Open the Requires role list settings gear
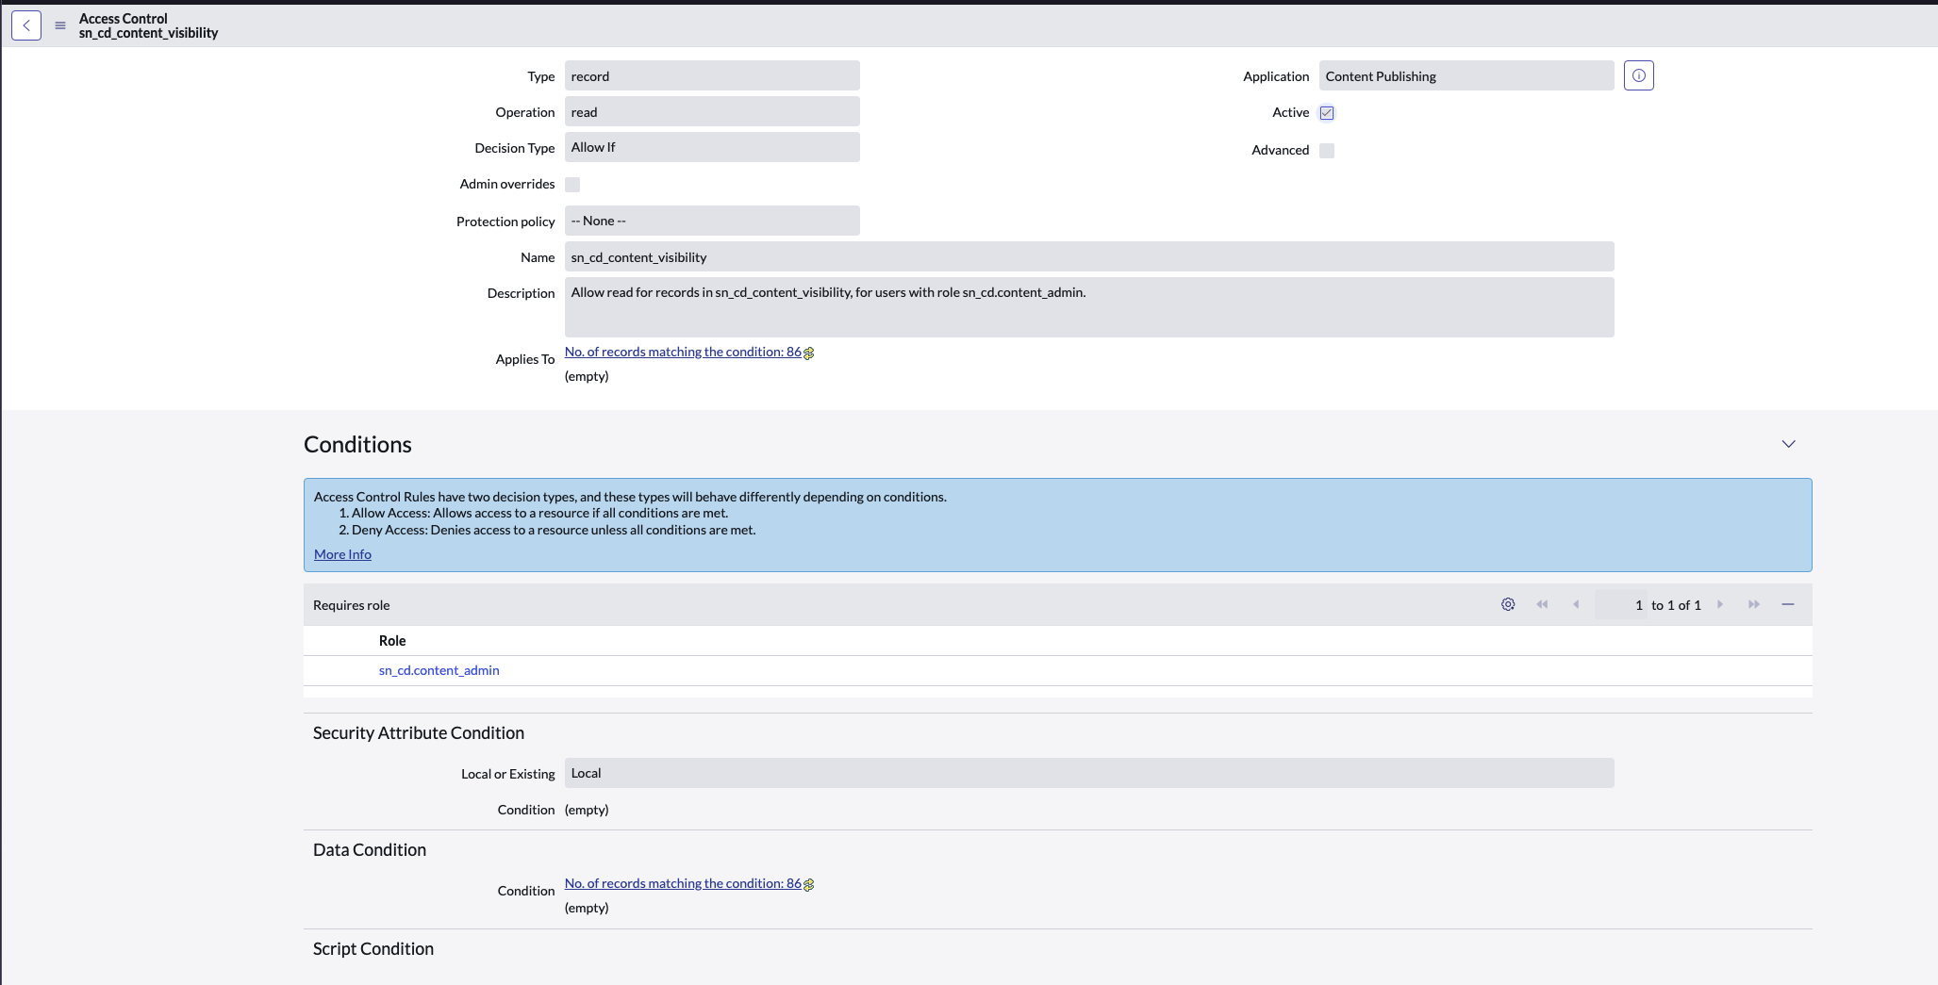 [x=1507, y=604]
